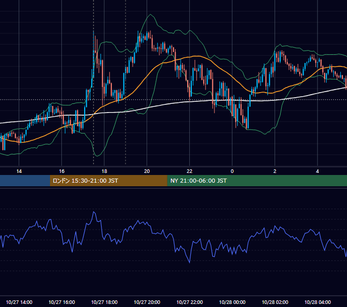Screen dimensions: 347x307
Task: Click the blue session bar before London
Action: click(x=25, y=181)
